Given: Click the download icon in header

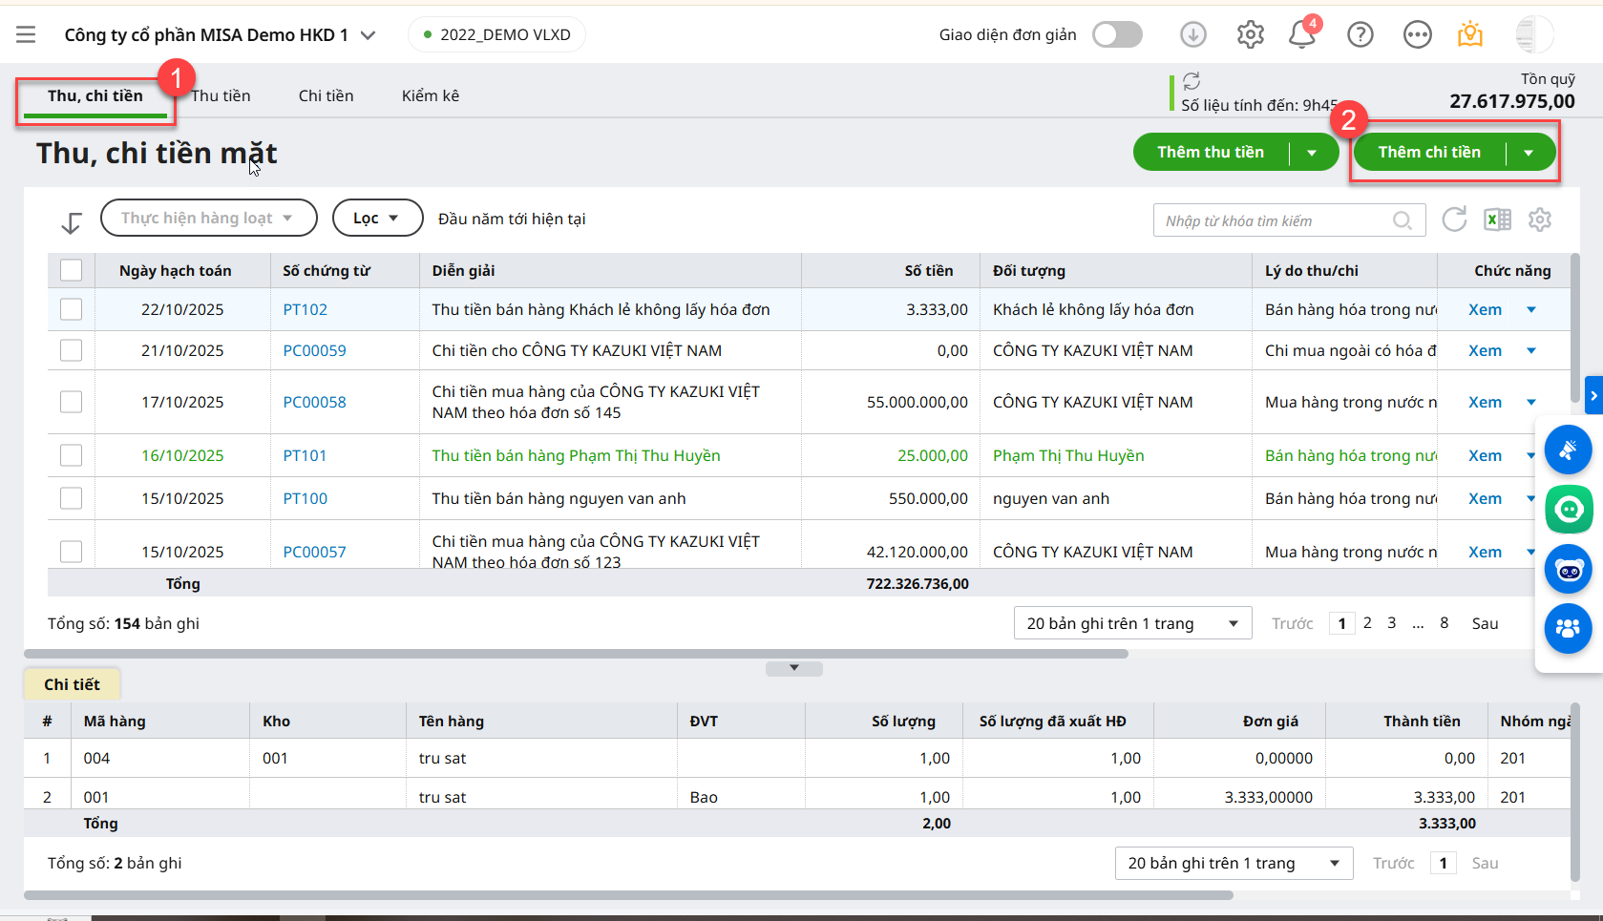Looking at the screenshot, I should (1192, 35).
